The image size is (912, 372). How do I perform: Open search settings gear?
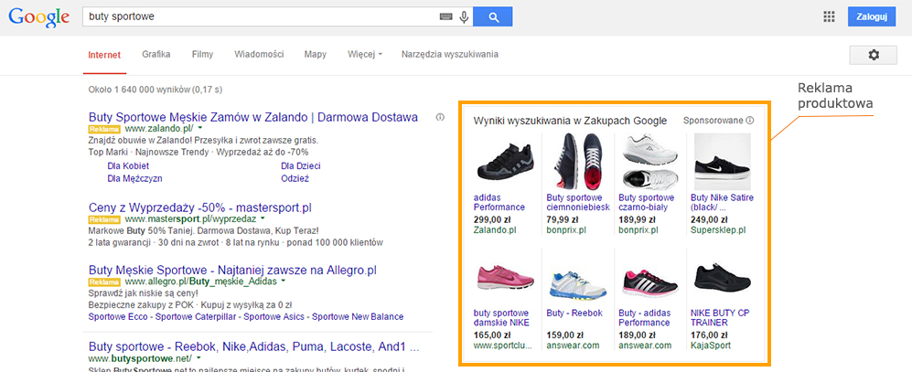[873, 55]
